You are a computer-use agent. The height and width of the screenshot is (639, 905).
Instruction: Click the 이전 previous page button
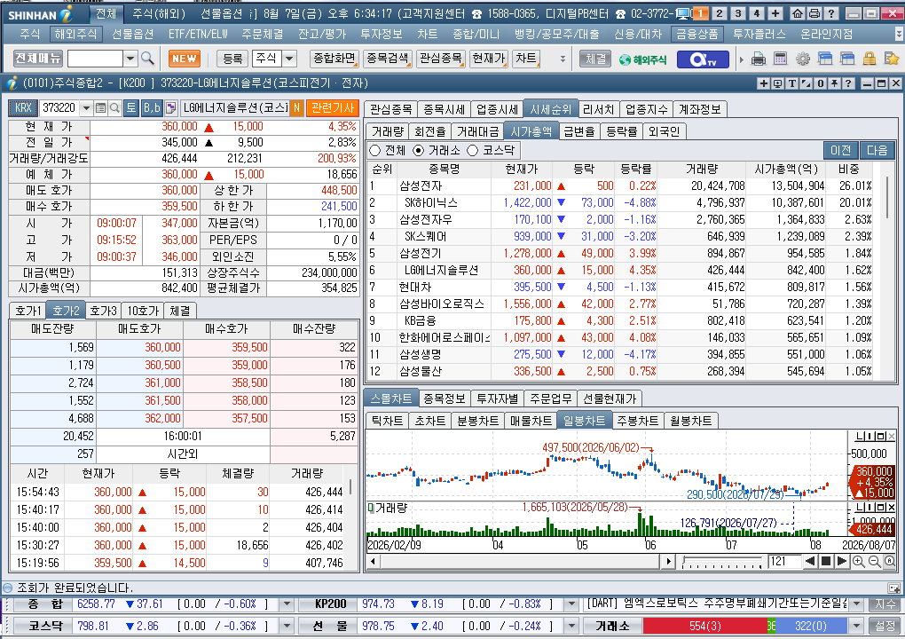click(x=841, y=151)
